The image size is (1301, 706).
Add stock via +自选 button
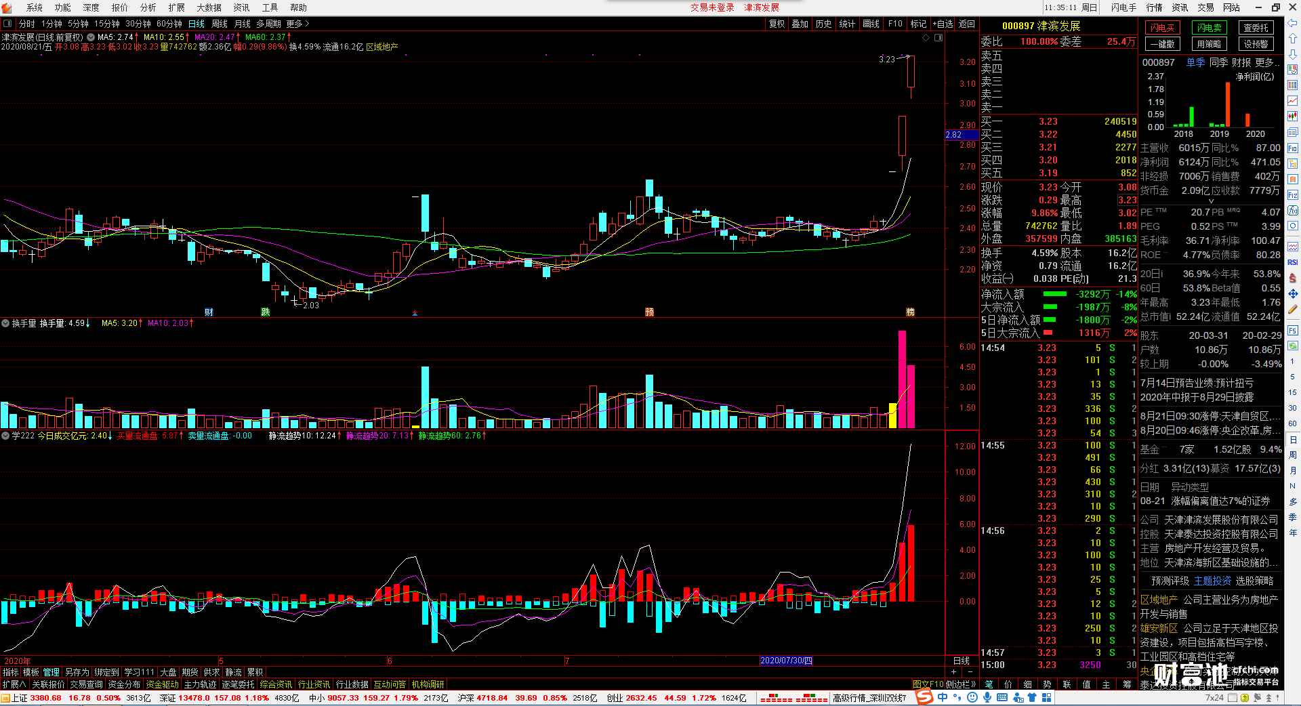pyautogui.click(x=943, y=24)
